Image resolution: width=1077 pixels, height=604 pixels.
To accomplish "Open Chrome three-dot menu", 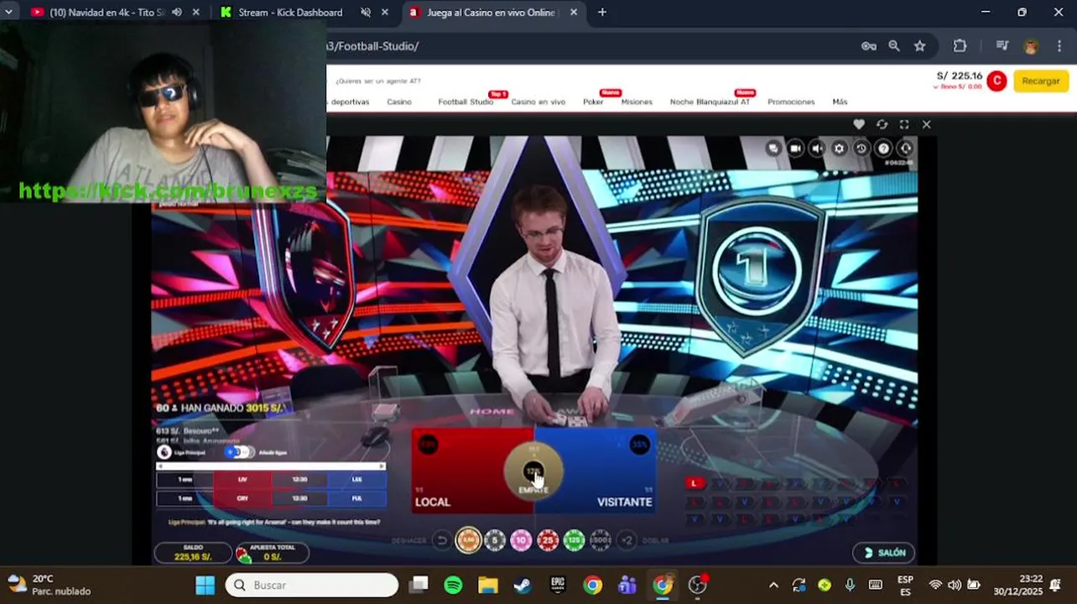I will 1059,46.
